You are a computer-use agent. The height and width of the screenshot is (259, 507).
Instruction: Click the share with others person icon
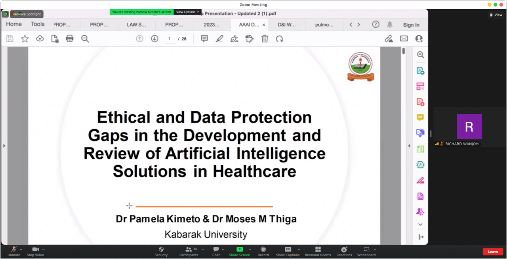[419, 39]
